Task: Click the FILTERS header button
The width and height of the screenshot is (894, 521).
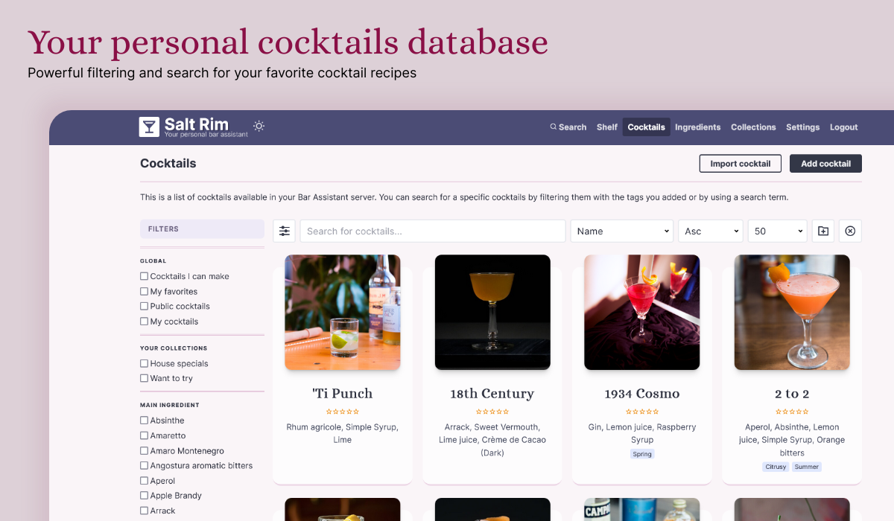Action: [x=202, y=229]
